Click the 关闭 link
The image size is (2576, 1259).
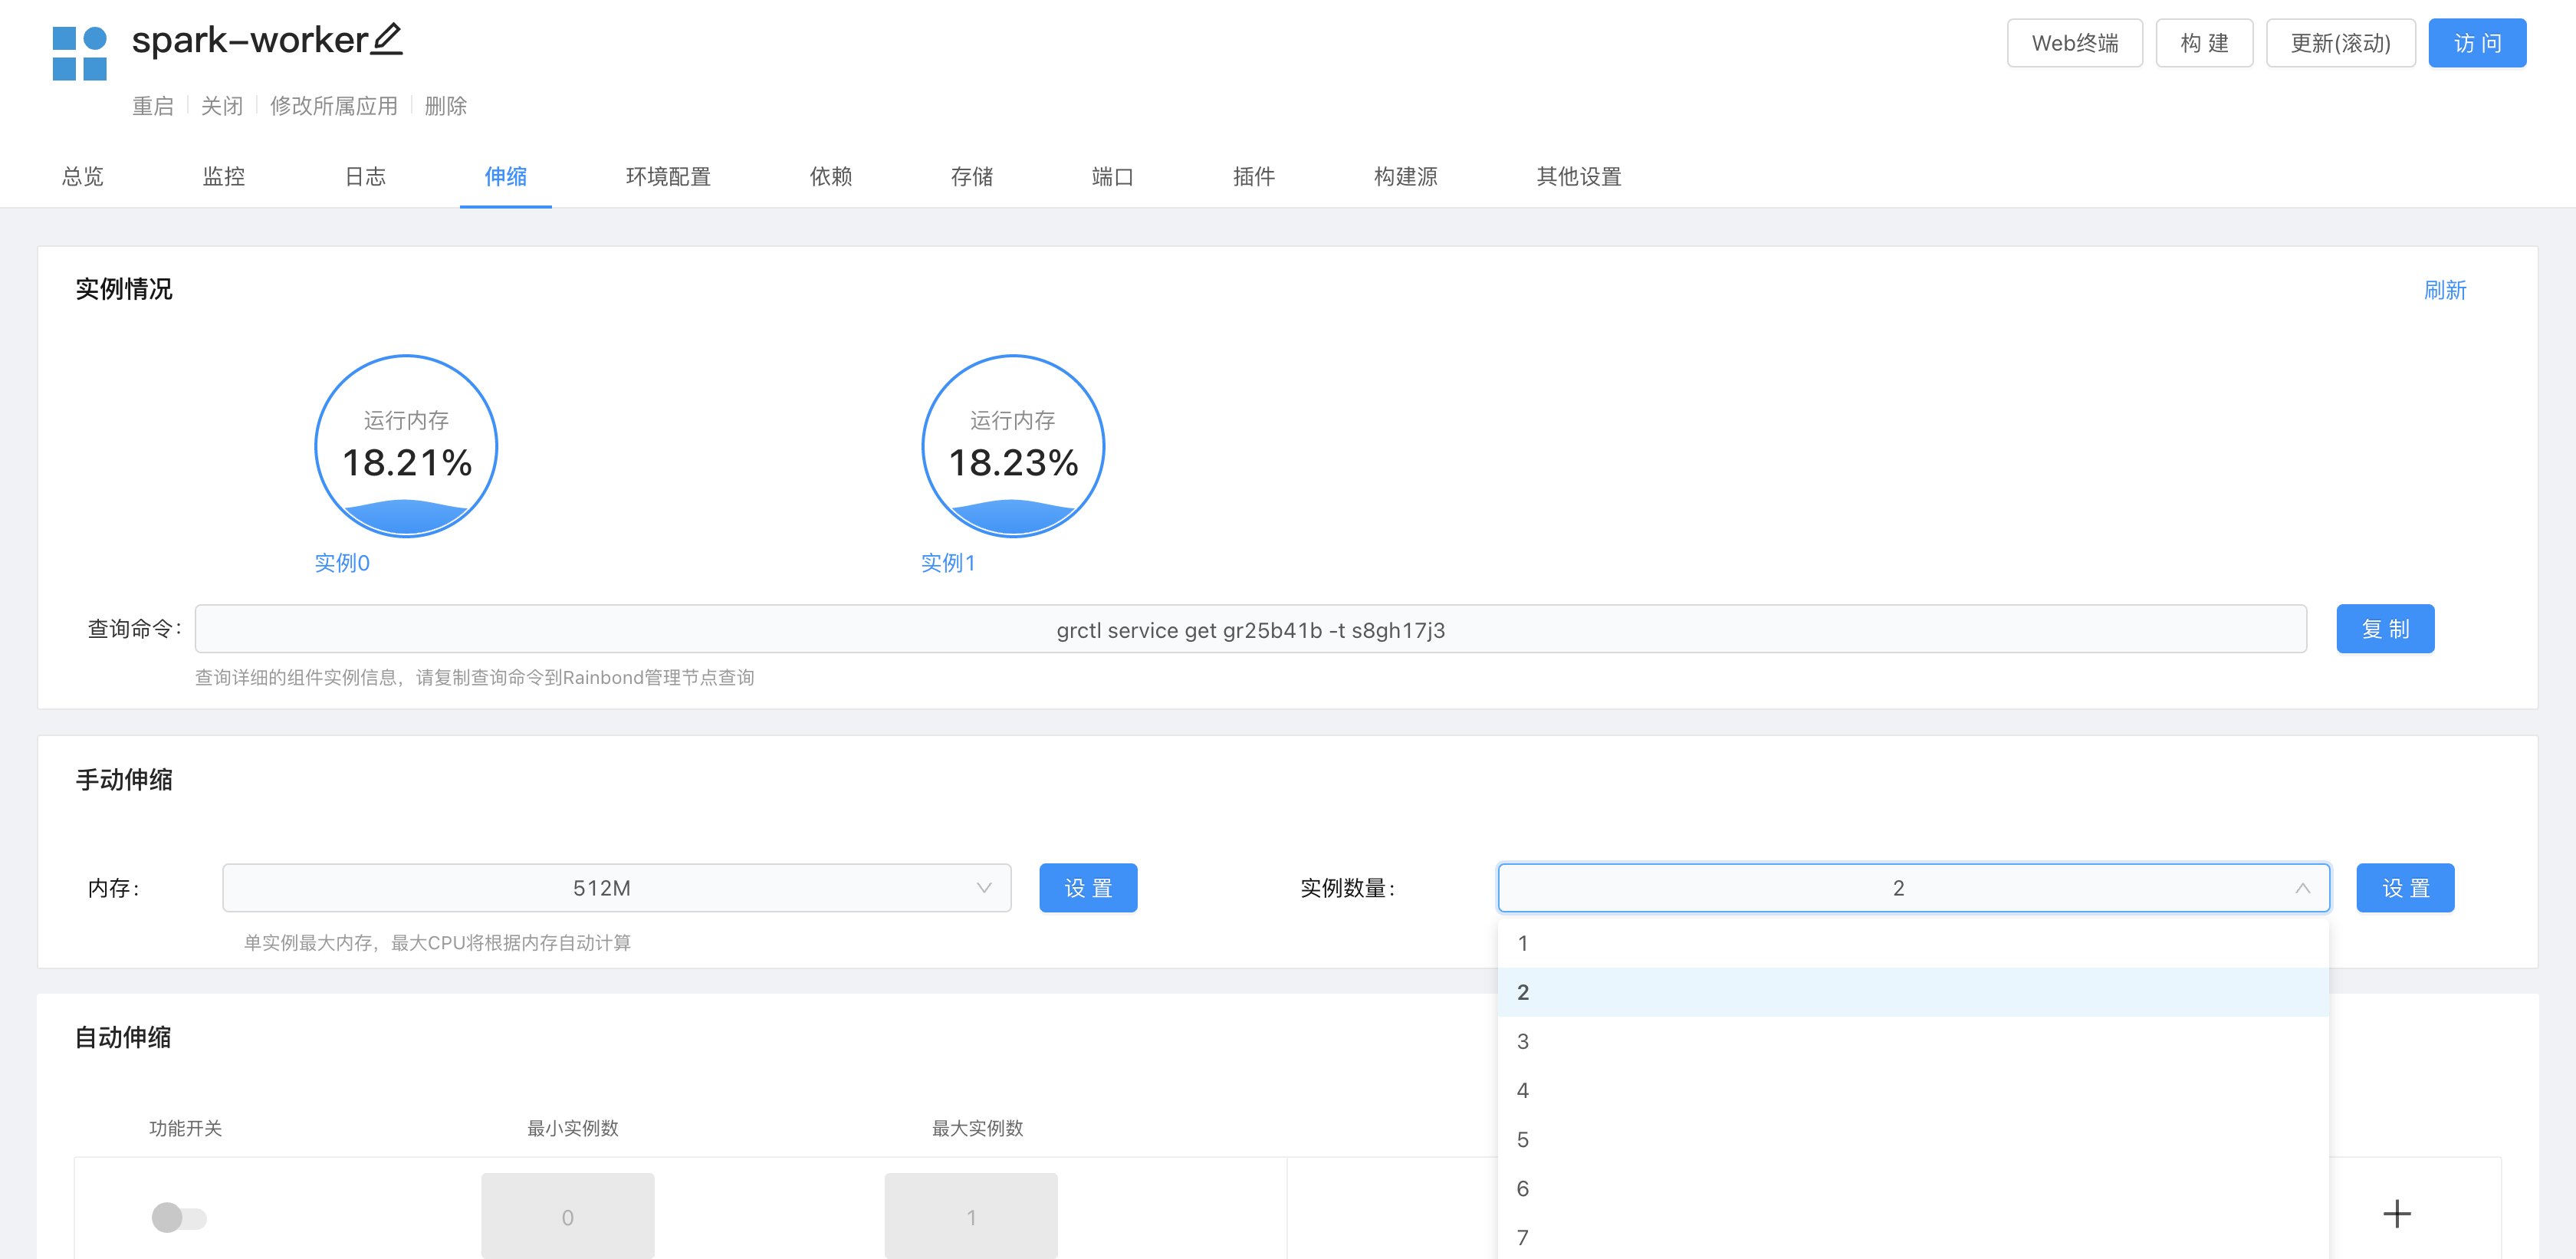[222, 106]
